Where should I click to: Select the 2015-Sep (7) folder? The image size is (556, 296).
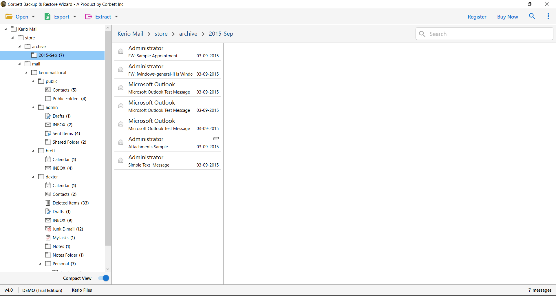tap(52, 55)
